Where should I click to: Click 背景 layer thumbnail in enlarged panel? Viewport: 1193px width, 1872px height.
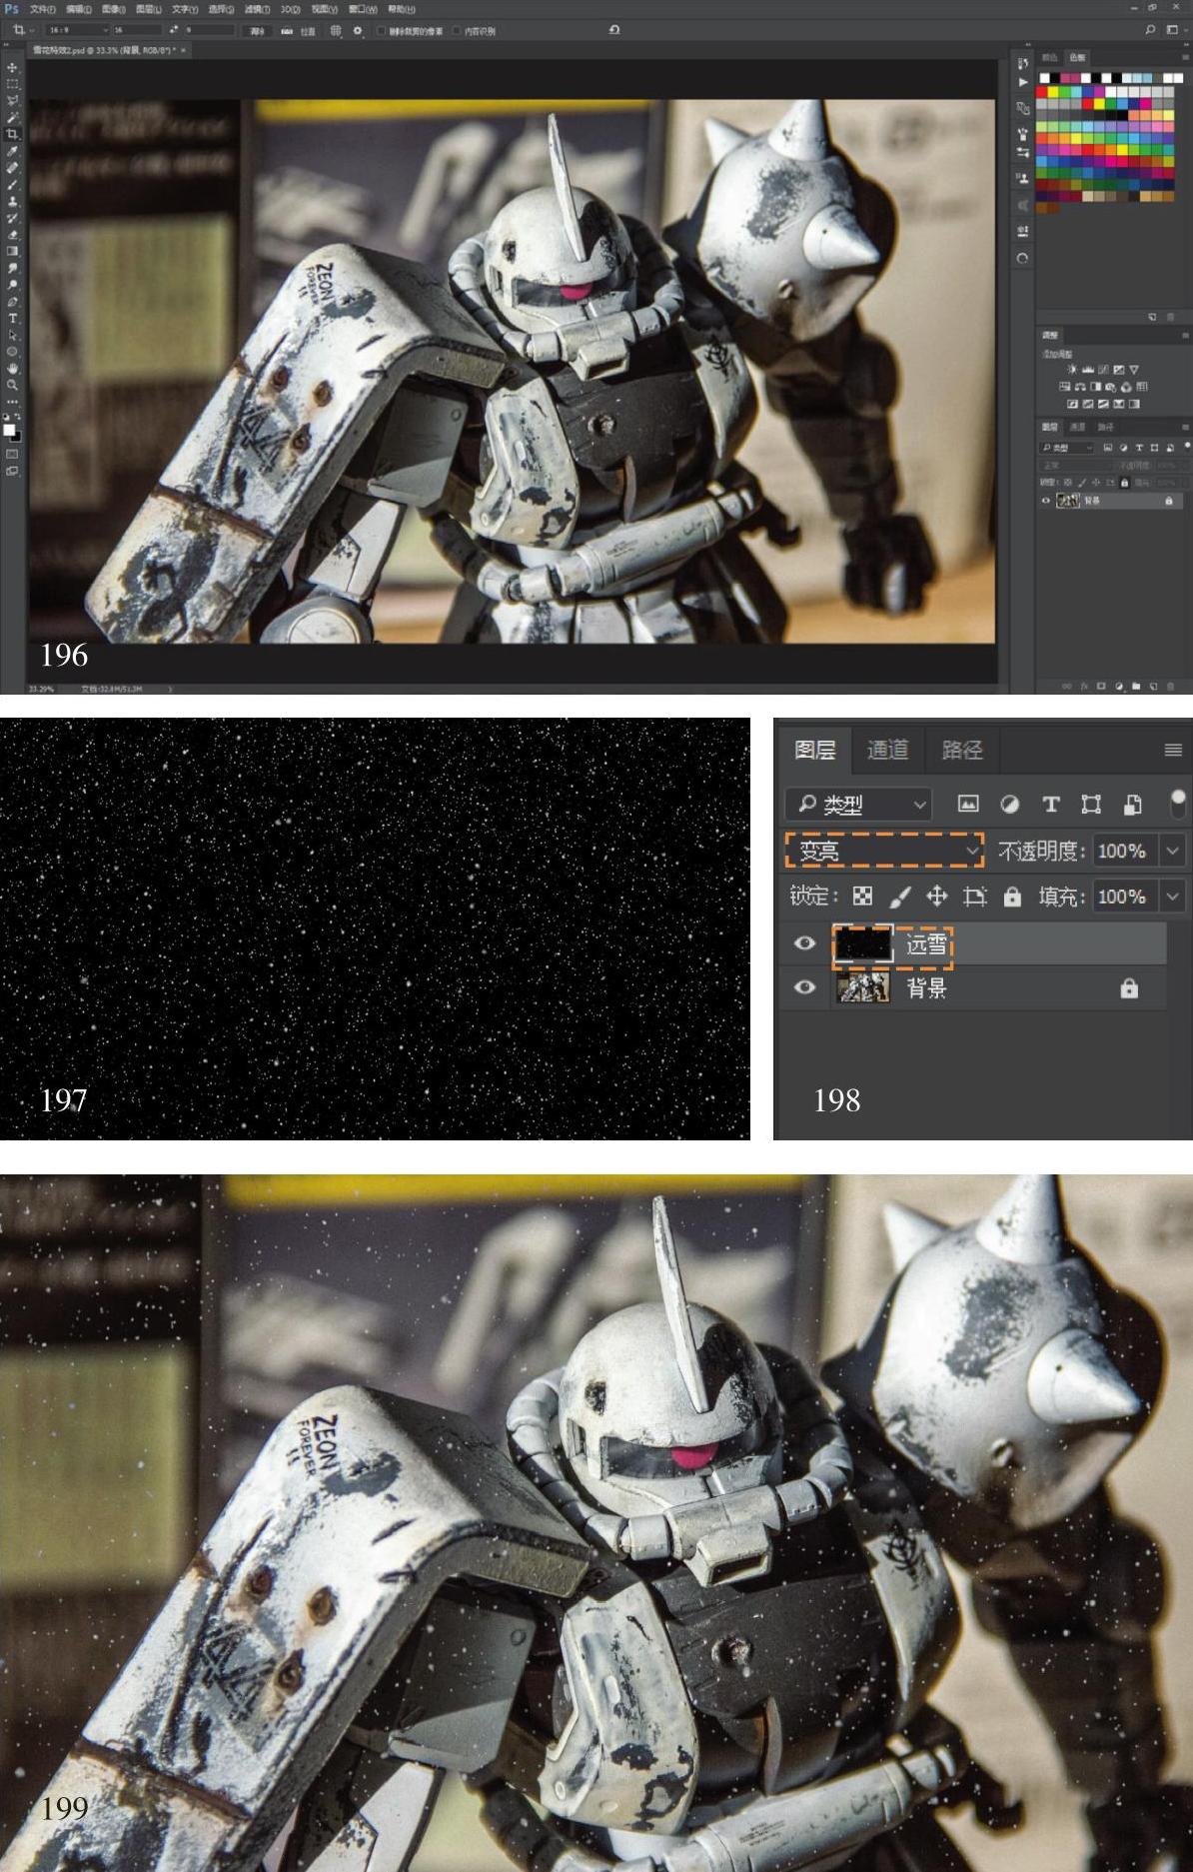pos(863,988)
